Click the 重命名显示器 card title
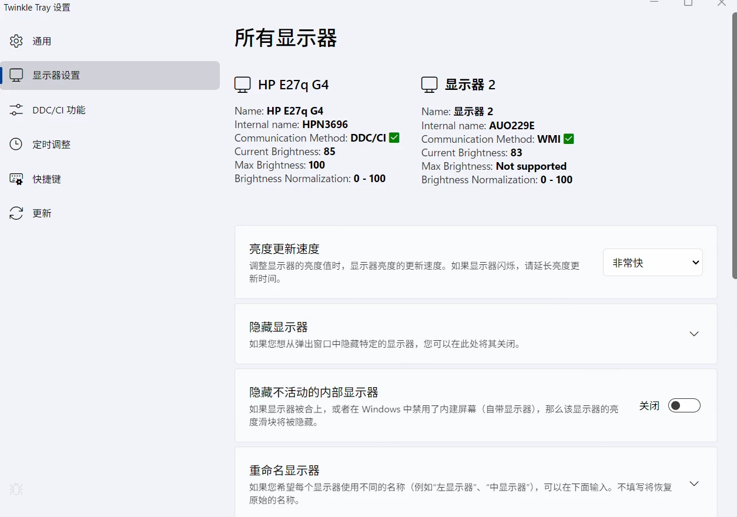This screenshot has width=737, height=517. coord(284,471)
